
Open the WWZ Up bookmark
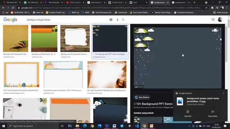pos(74,13)
